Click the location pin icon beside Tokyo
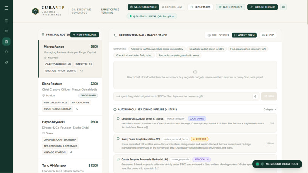This screenshot has height=173, width=308. (x=44, y=133)
